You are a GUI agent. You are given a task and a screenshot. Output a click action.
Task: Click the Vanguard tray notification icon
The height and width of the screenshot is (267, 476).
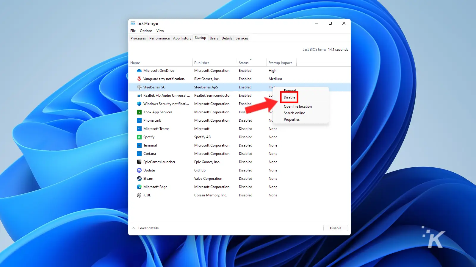point(139,79)
